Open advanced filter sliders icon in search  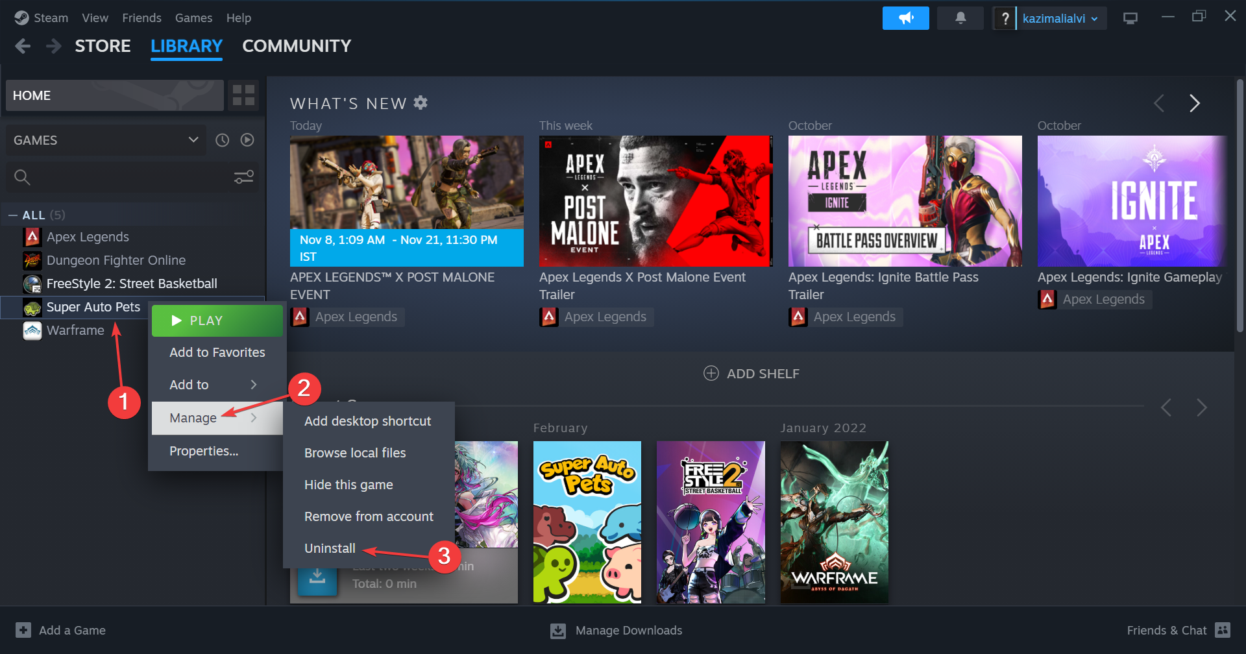click(x=244, y=176)
